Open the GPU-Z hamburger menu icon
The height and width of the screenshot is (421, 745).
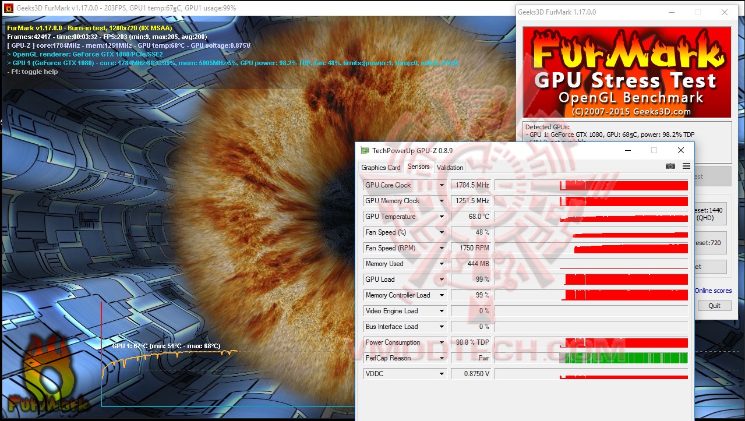[686, 167]
